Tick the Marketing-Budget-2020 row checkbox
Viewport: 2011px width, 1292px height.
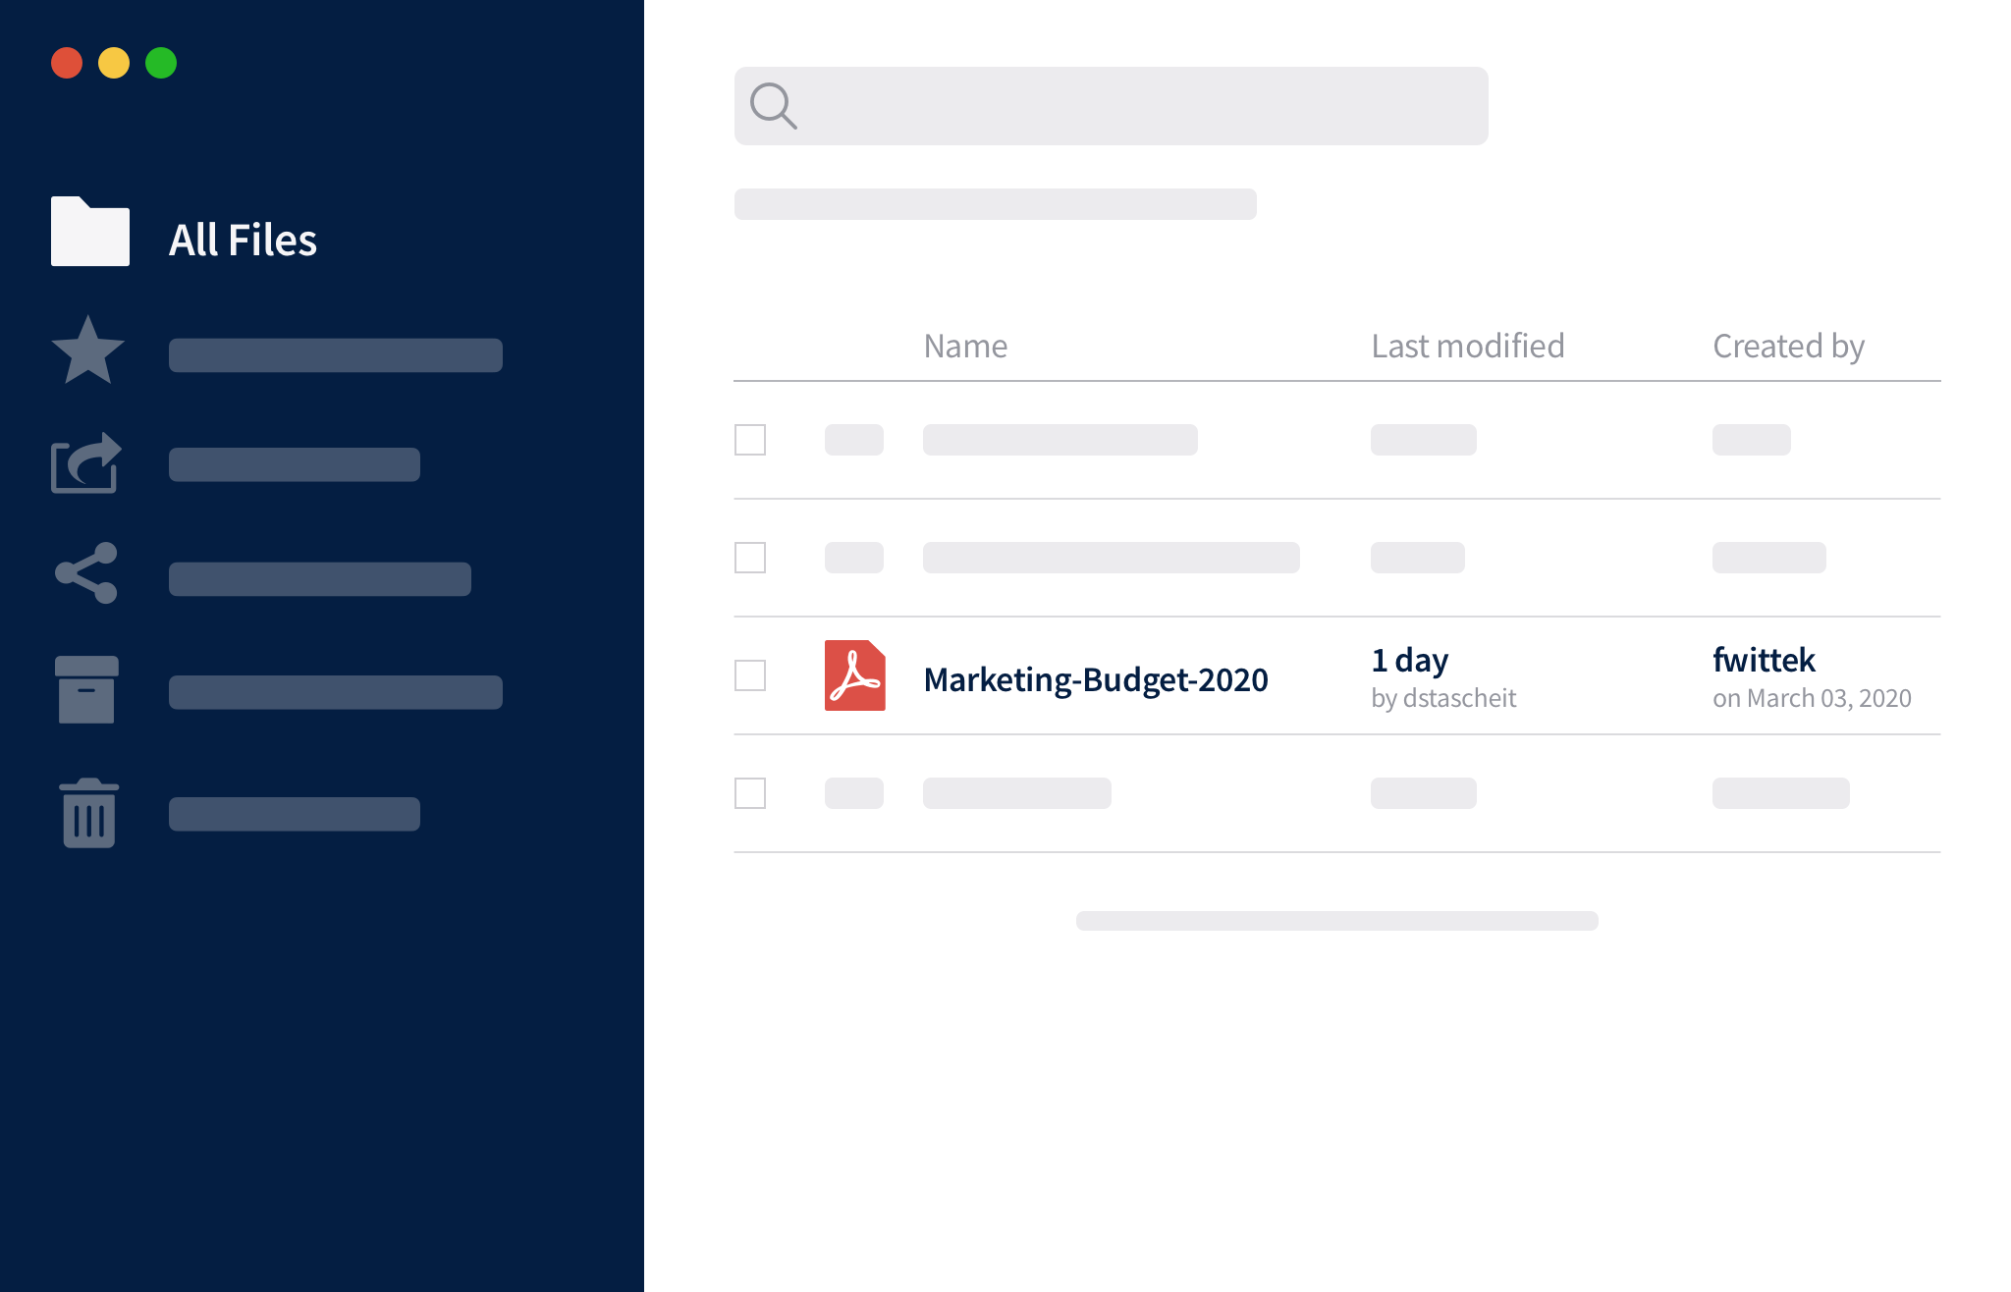(x=750, y=675)
